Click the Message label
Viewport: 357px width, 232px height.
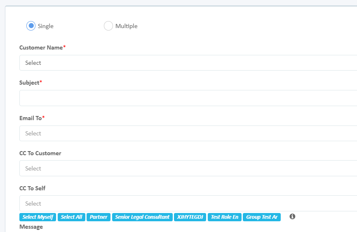pos(31,227)
